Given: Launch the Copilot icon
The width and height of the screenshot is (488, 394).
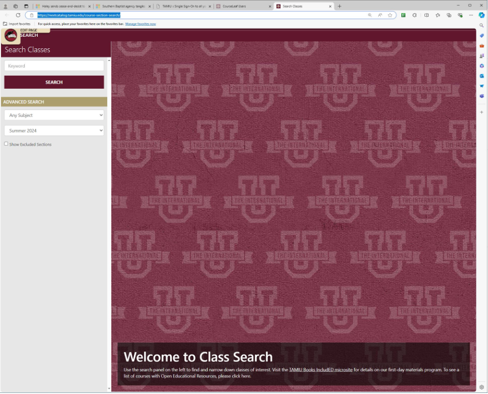Looking at the screenshot, I should pos(482,15).
